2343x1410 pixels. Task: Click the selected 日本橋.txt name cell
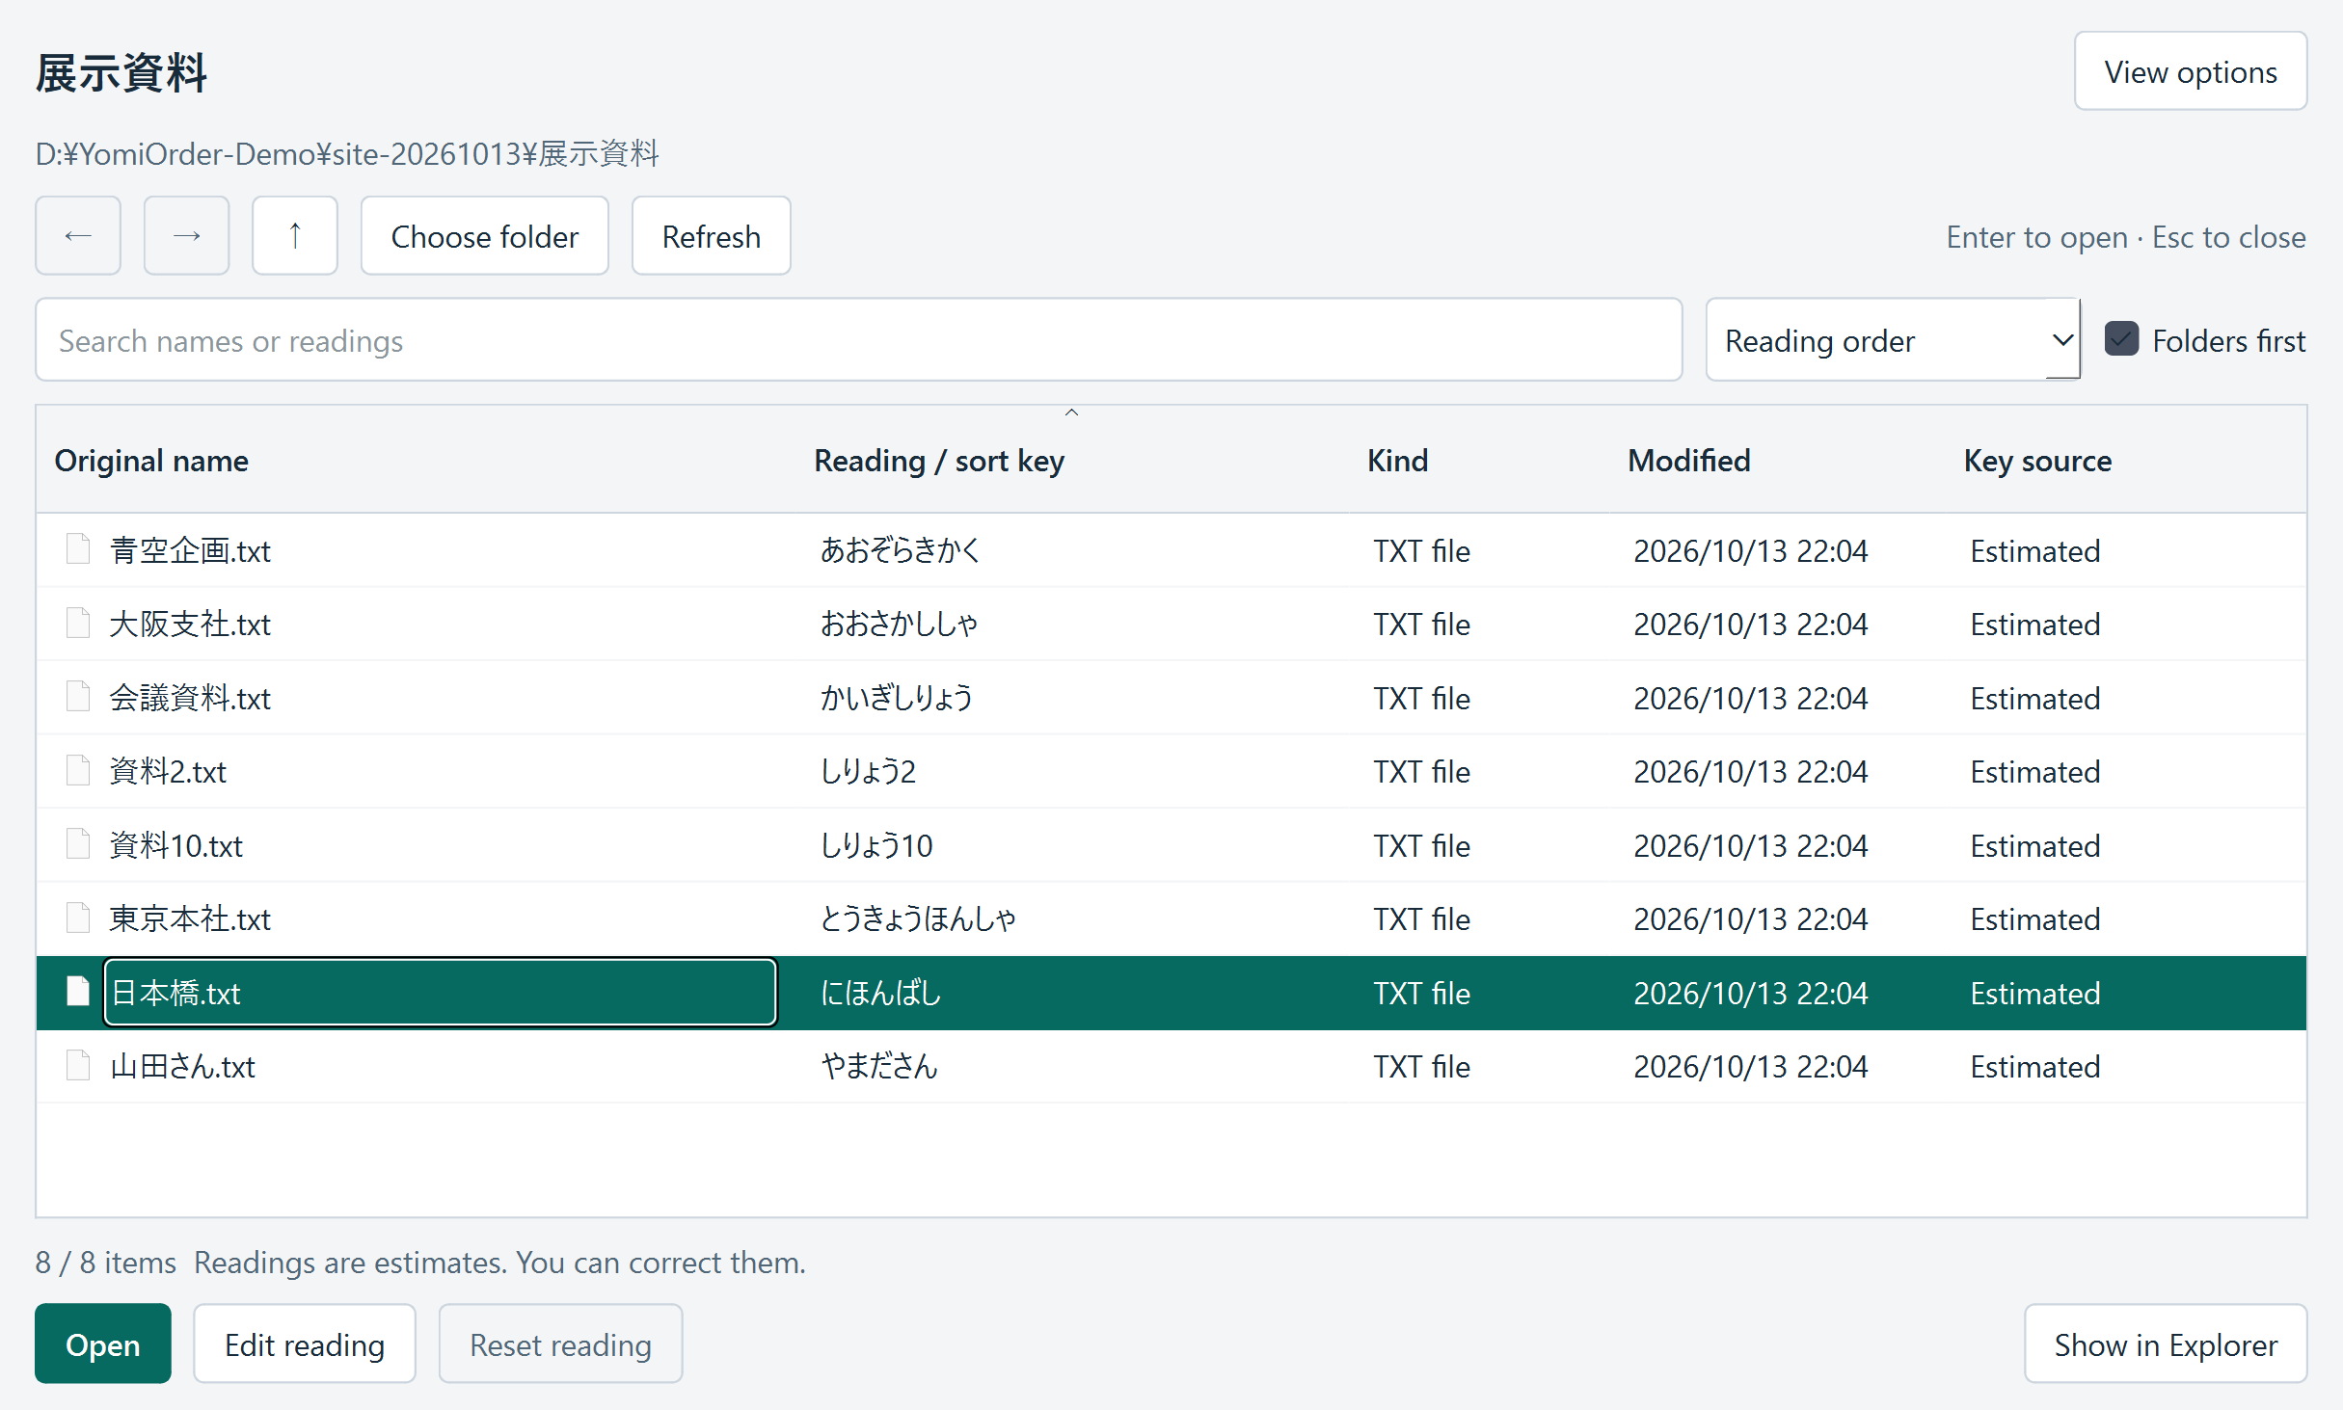[441, 993]
